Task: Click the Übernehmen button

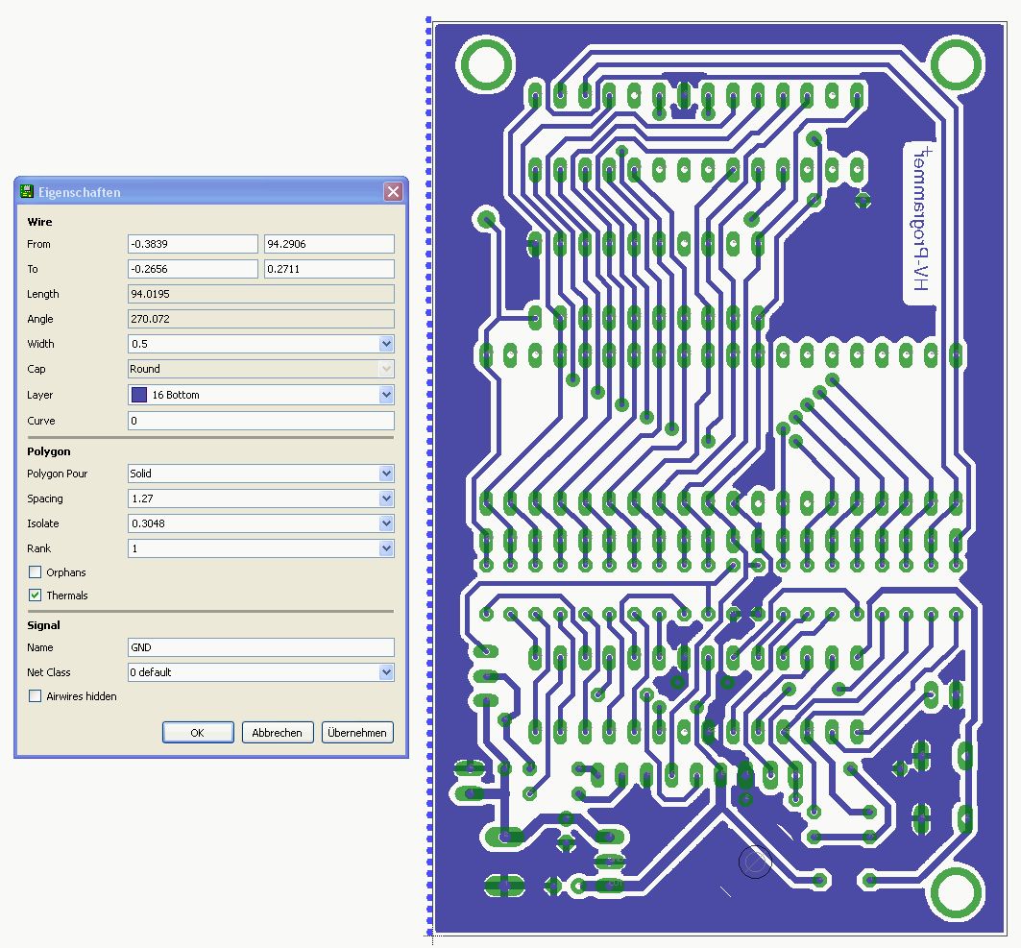Action: click(357, 733)
